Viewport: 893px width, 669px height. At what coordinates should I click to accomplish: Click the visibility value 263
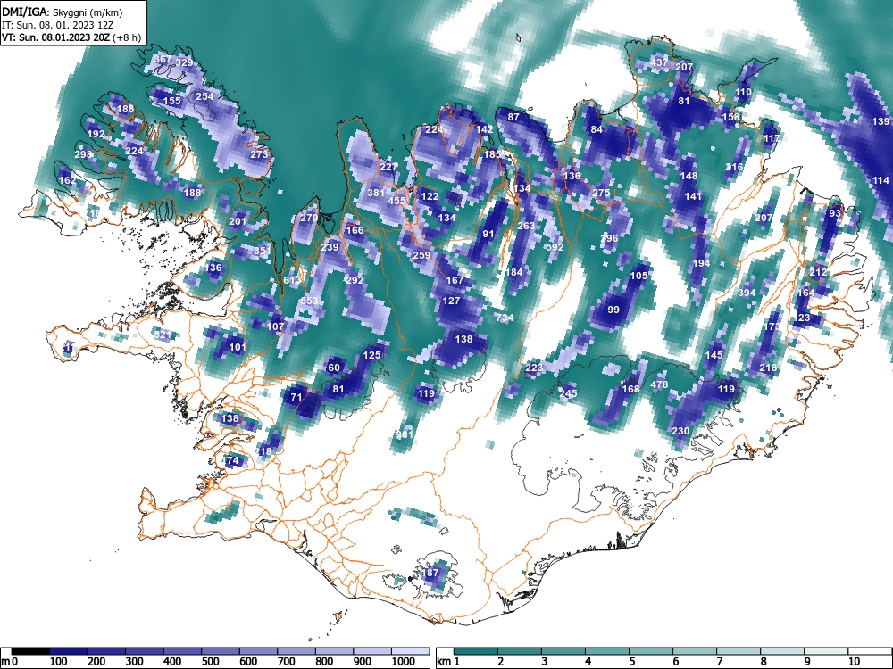526,227
